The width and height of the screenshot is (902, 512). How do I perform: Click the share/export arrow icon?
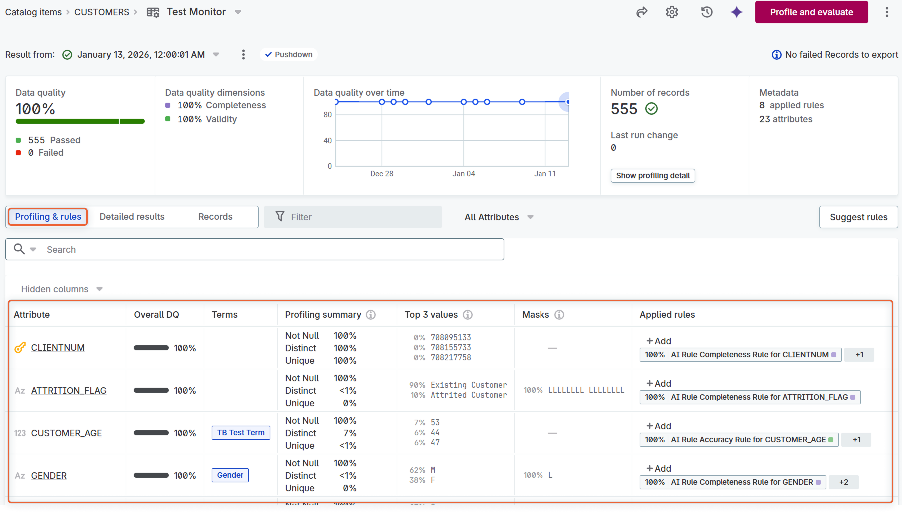(641, 12)
